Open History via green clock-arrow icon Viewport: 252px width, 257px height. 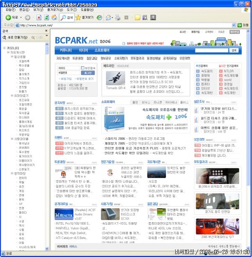[99, 18]
